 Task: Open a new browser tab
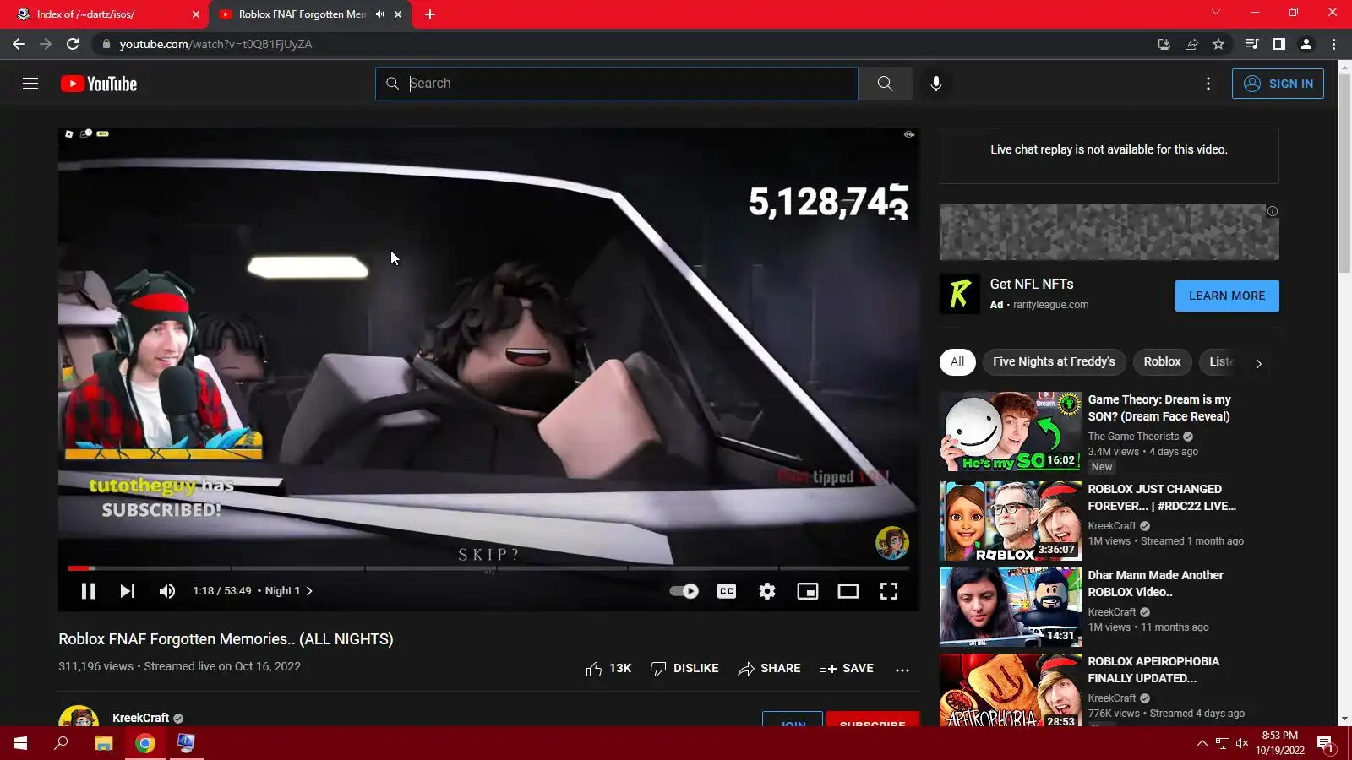pyautogui.click(x=429, y=14)
